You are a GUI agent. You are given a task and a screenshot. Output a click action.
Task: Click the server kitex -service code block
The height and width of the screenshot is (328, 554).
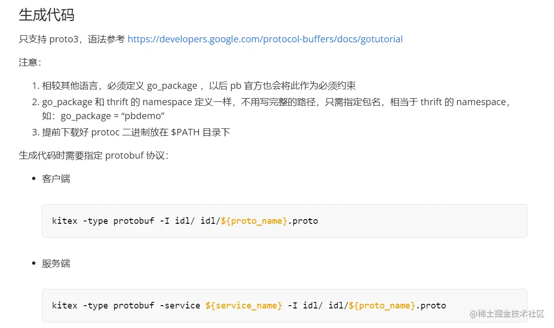(284, 306)
